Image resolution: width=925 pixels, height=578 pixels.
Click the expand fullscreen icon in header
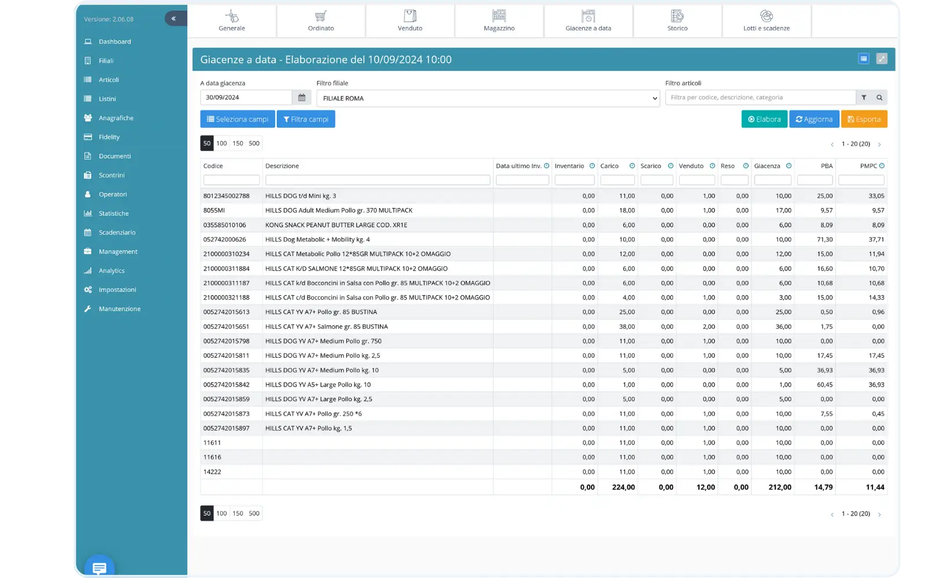882,58
